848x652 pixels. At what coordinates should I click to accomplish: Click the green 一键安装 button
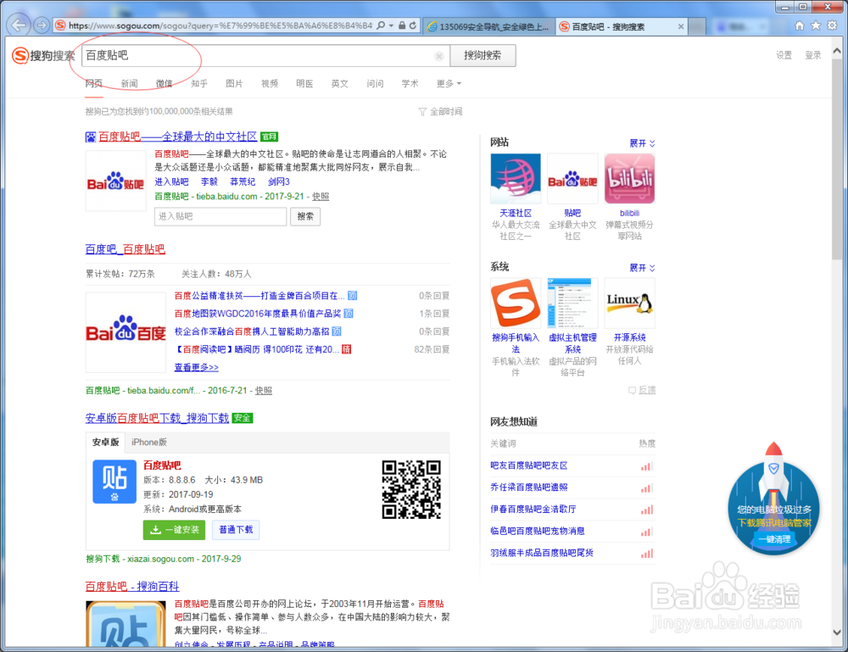(174, 529)
